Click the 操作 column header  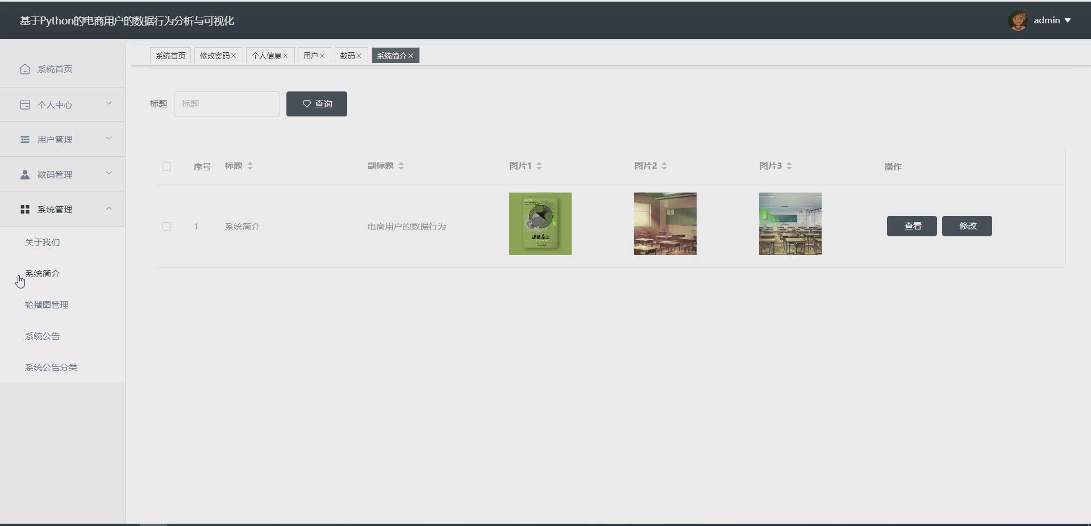(x=893, y=166)
